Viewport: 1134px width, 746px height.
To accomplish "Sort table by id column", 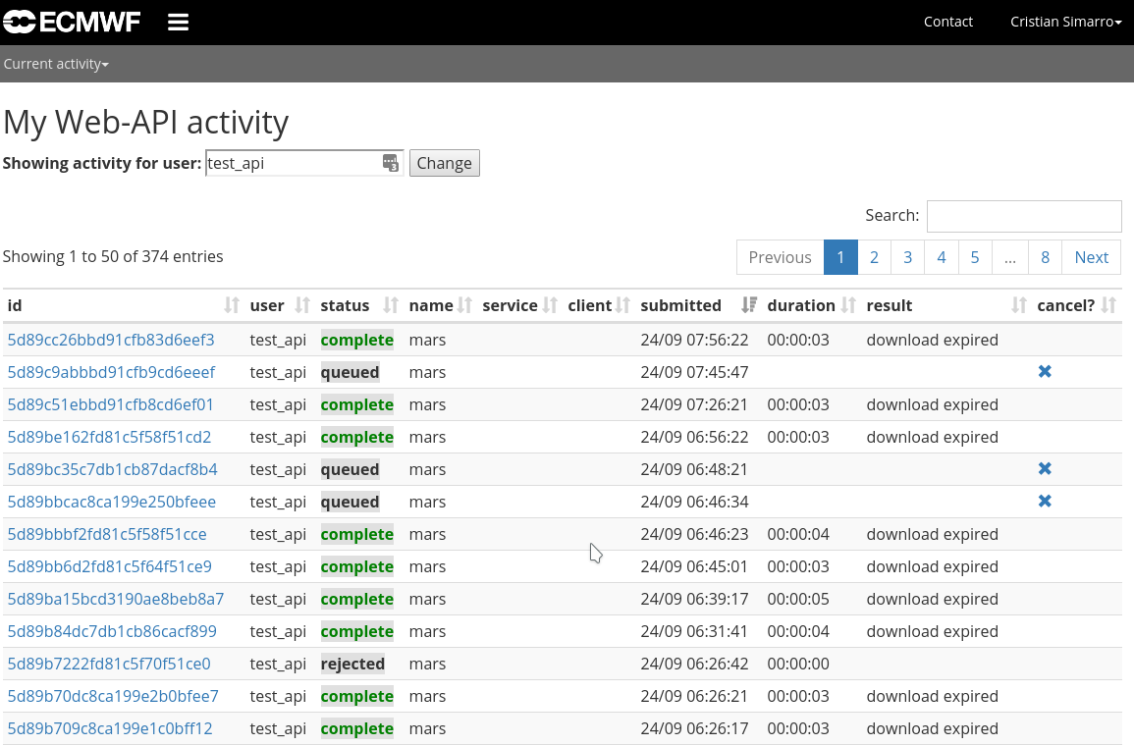I will pyautogui.click(x=123, y=305).
